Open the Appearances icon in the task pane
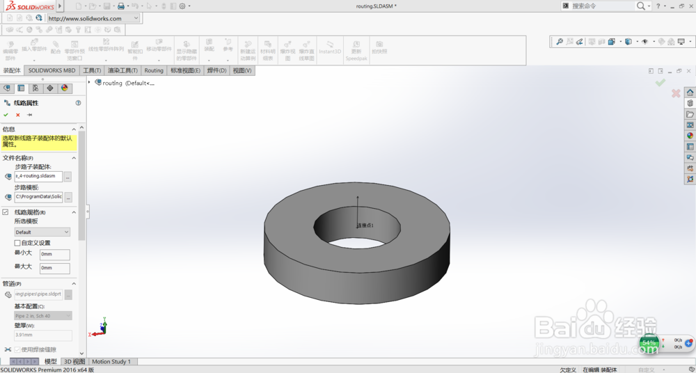The height and width of the screenshot is (373, 696). (690, 136)
